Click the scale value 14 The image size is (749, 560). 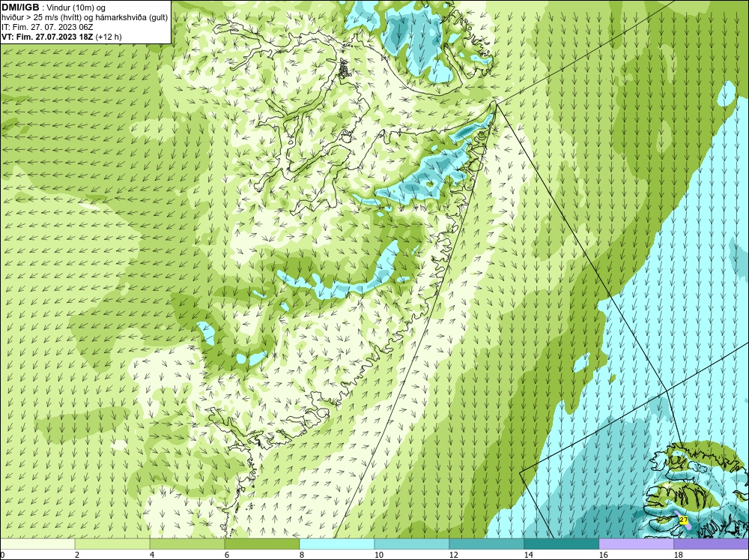click(528, 555)
